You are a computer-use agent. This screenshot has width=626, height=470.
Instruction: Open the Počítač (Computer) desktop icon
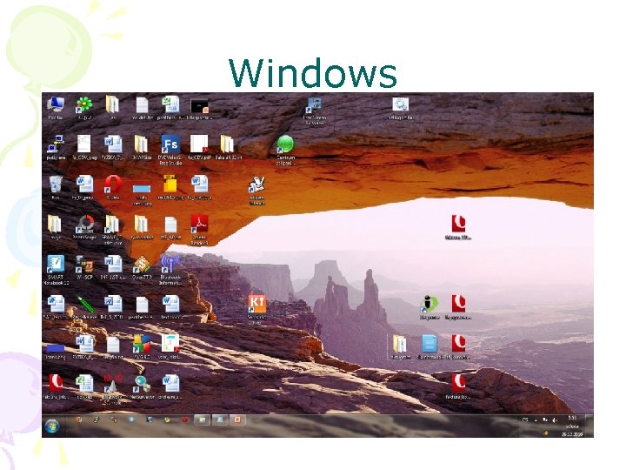click(x=56, y=108)
